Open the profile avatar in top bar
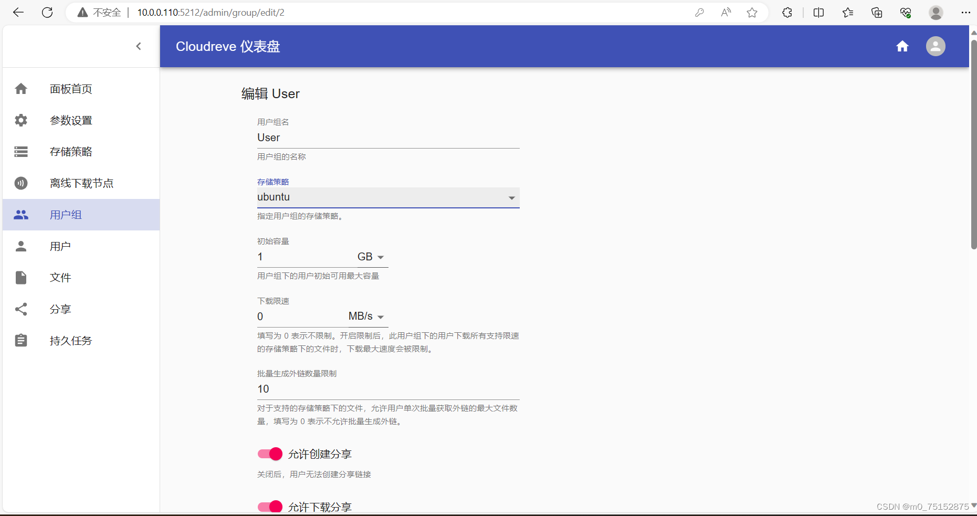977x516 pixels. (936, 46)
